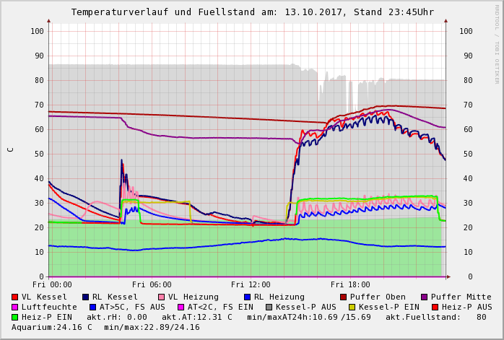Click the 'Fri 18:00' time axis label
This screenshot has width=504, height=340.
[350, 284]
